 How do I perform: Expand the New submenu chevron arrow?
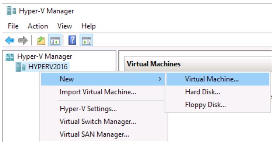pyautogui.click(x=159, y=79)
